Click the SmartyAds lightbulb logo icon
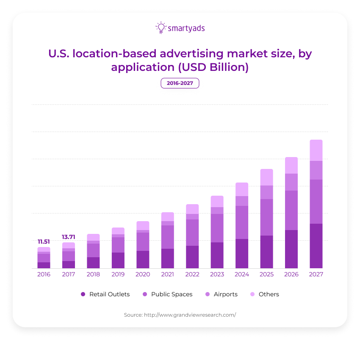Screen dimensions: 360x340 point(160,27)
